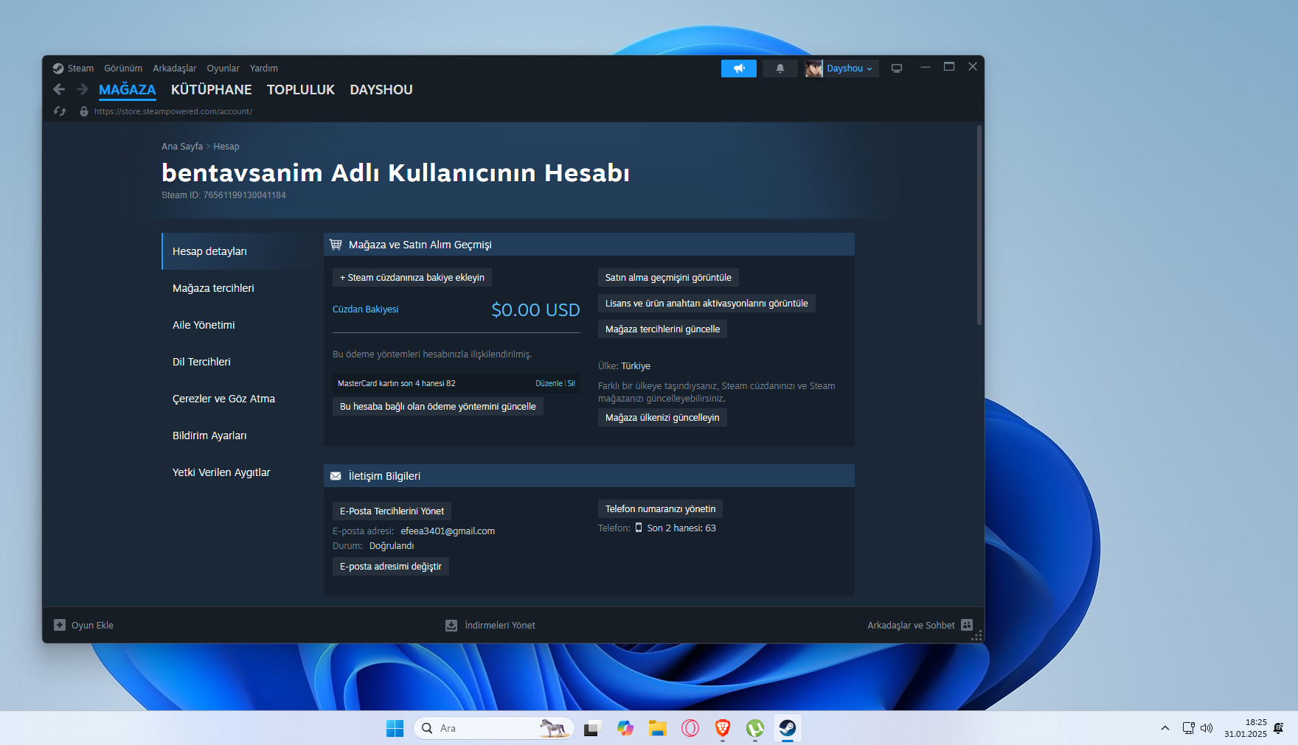
Task: Click Düzenle for the MasterCard
Action: coord(549,383)
